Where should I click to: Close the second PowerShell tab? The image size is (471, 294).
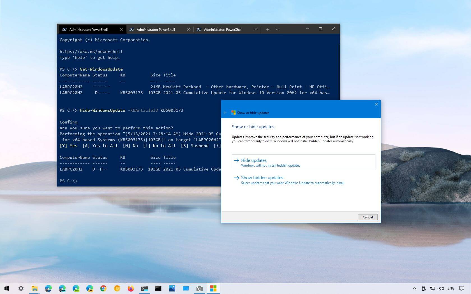click(x=189, y=29)
